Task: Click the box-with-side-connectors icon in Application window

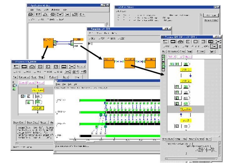Action: tap(53, 14)
